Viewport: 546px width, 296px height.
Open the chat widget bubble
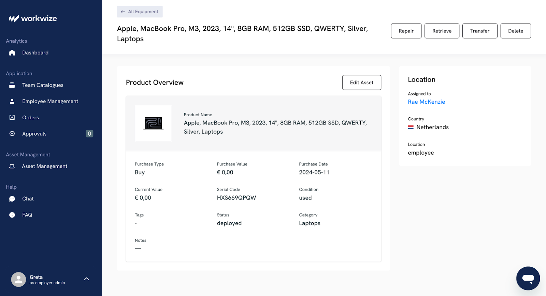(528, 278)
